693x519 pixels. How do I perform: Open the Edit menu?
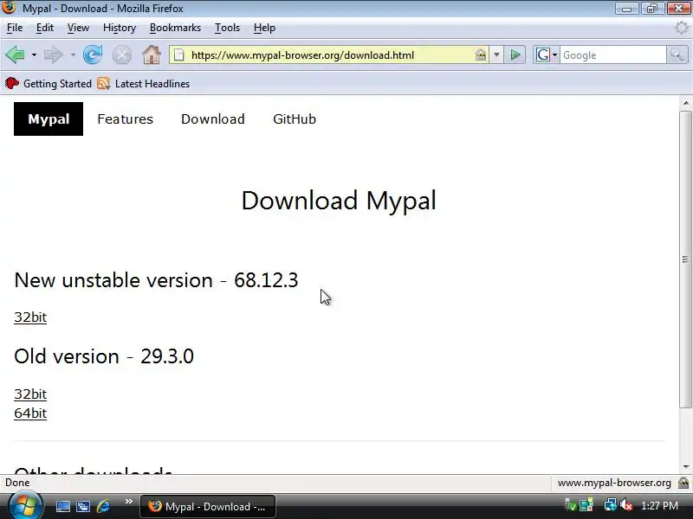point(45,28)
